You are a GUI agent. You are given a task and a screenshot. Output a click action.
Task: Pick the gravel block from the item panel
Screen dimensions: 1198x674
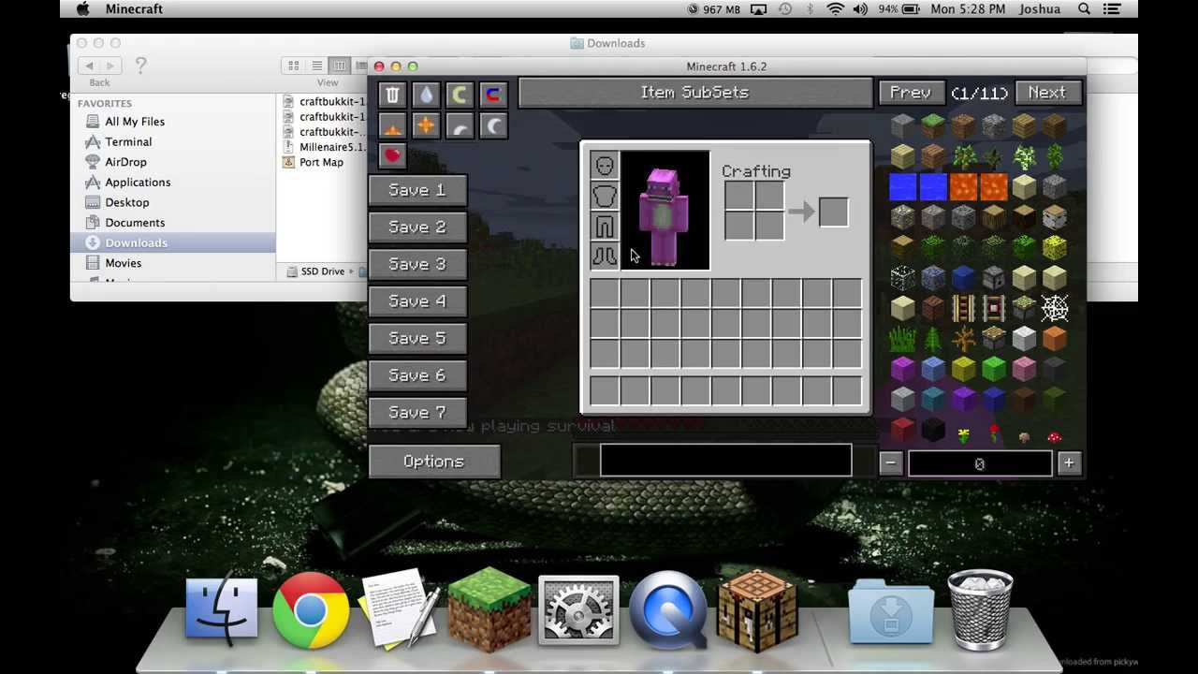[1055, 186]
